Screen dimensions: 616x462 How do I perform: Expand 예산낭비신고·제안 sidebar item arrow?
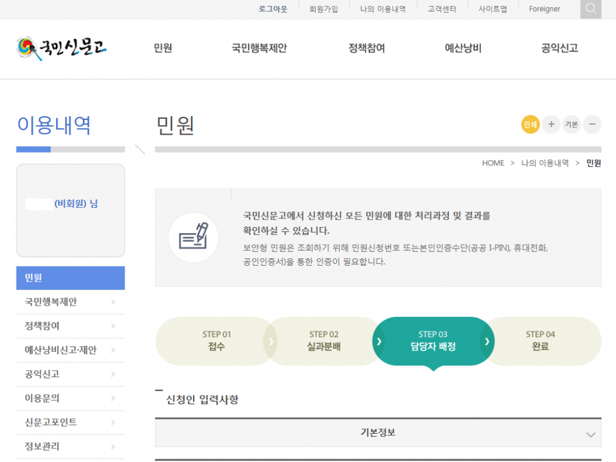point(113,350)
